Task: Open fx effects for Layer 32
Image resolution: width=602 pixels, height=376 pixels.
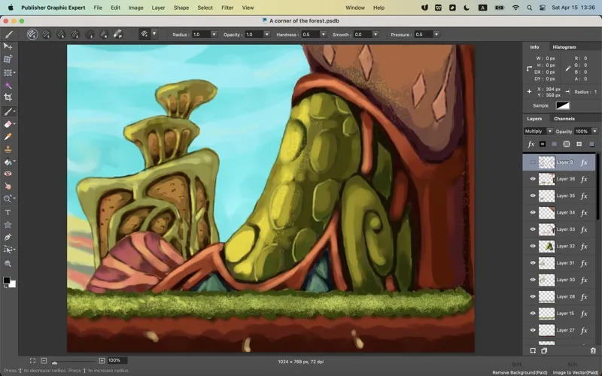Action: (x=584, y=247)
